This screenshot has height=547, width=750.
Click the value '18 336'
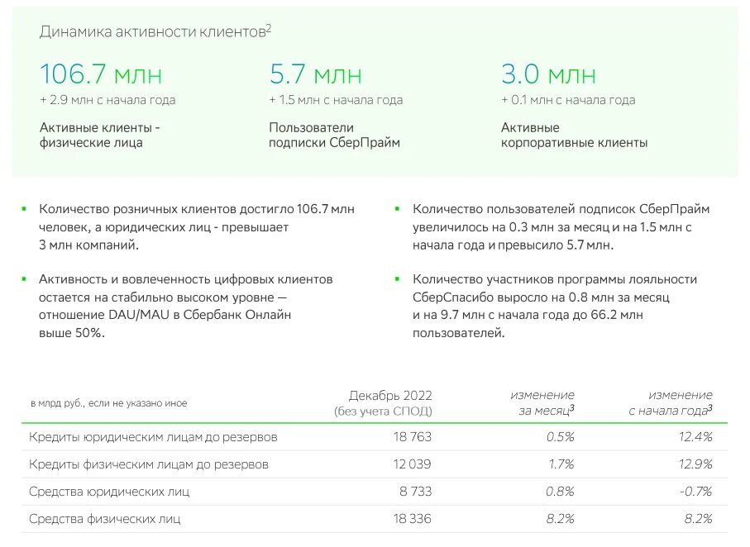click(x=413, y=519)
